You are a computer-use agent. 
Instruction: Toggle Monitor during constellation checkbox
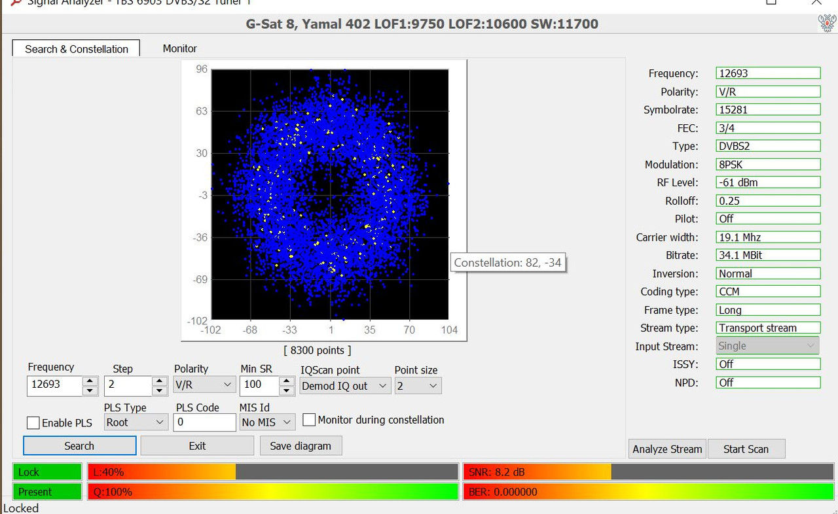pyautogui.click(x=309, y=420)
